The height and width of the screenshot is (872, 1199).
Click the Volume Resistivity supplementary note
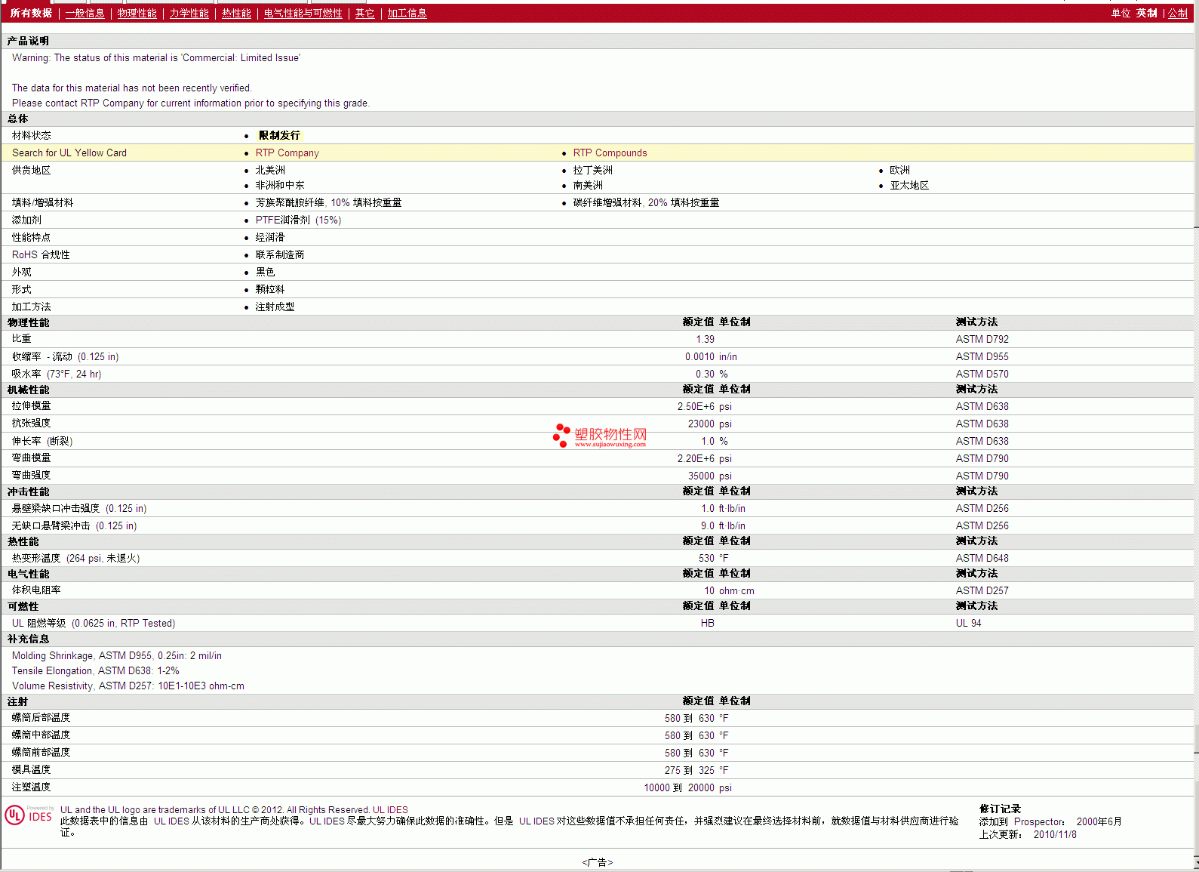coord(128,686)
